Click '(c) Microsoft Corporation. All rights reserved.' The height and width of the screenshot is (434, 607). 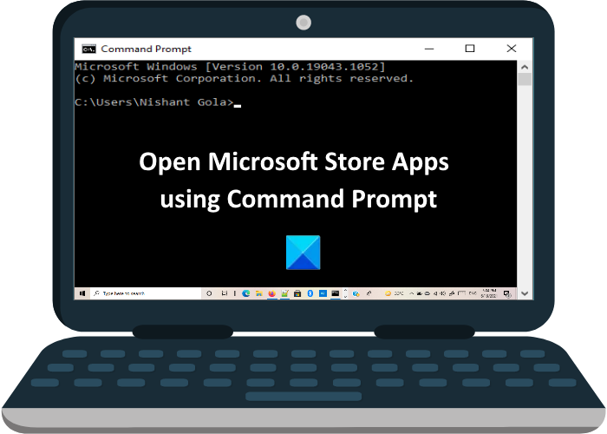click(x=245, y=79)
